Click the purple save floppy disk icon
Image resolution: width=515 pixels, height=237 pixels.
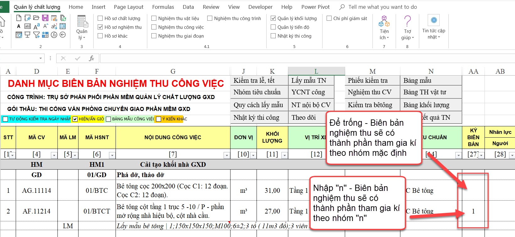coord(45,18)
